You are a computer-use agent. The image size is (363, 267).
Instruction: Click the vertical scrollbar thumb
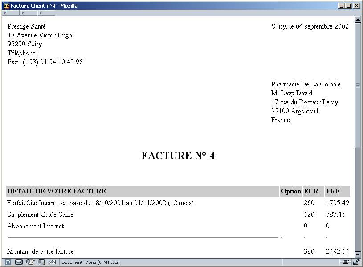358,85
